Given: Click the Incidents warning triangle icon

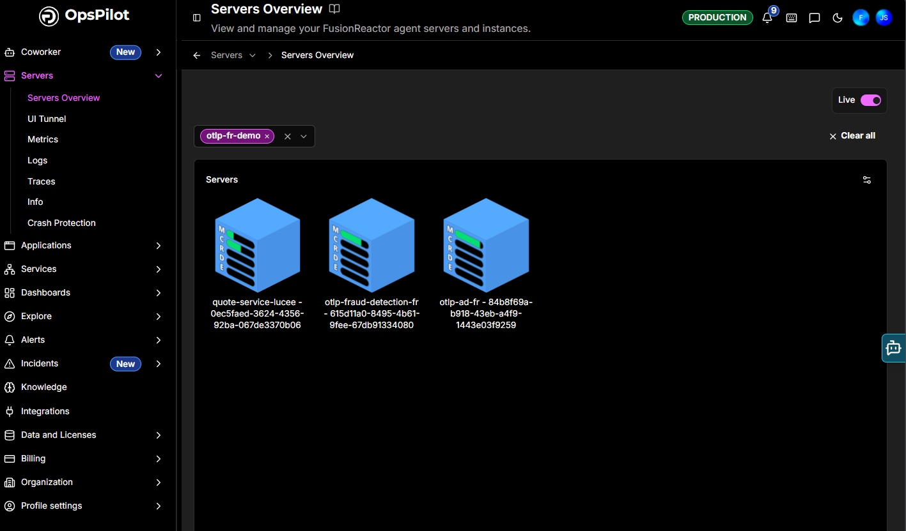Looking at the screenshot, I should 10,364.
